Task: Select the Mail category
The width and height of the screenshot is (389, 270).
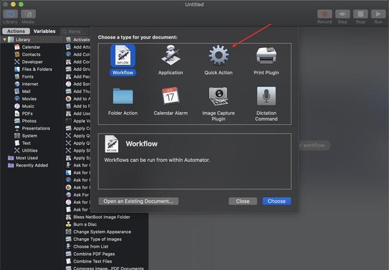Action: click(26, 91)
